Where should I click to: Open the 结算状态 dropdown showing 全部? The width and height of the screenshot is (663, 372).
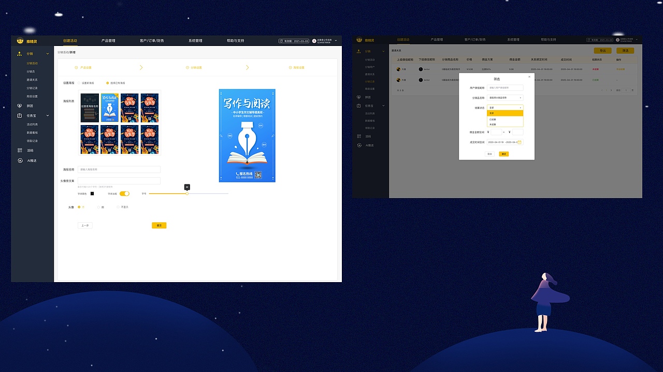[505, 107]
